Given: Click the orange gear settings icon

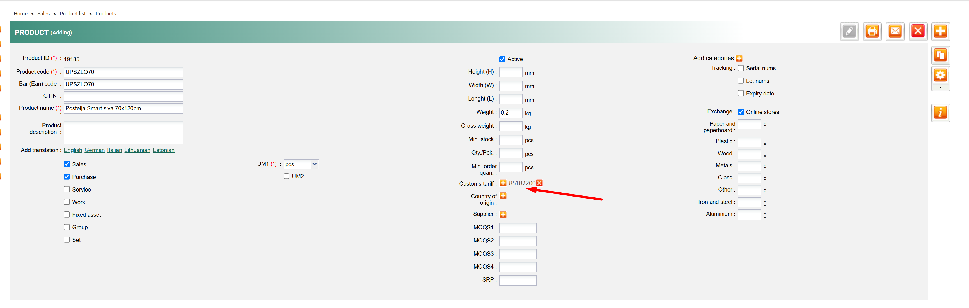Looking at the screenshot, I should tap(940, 75).
